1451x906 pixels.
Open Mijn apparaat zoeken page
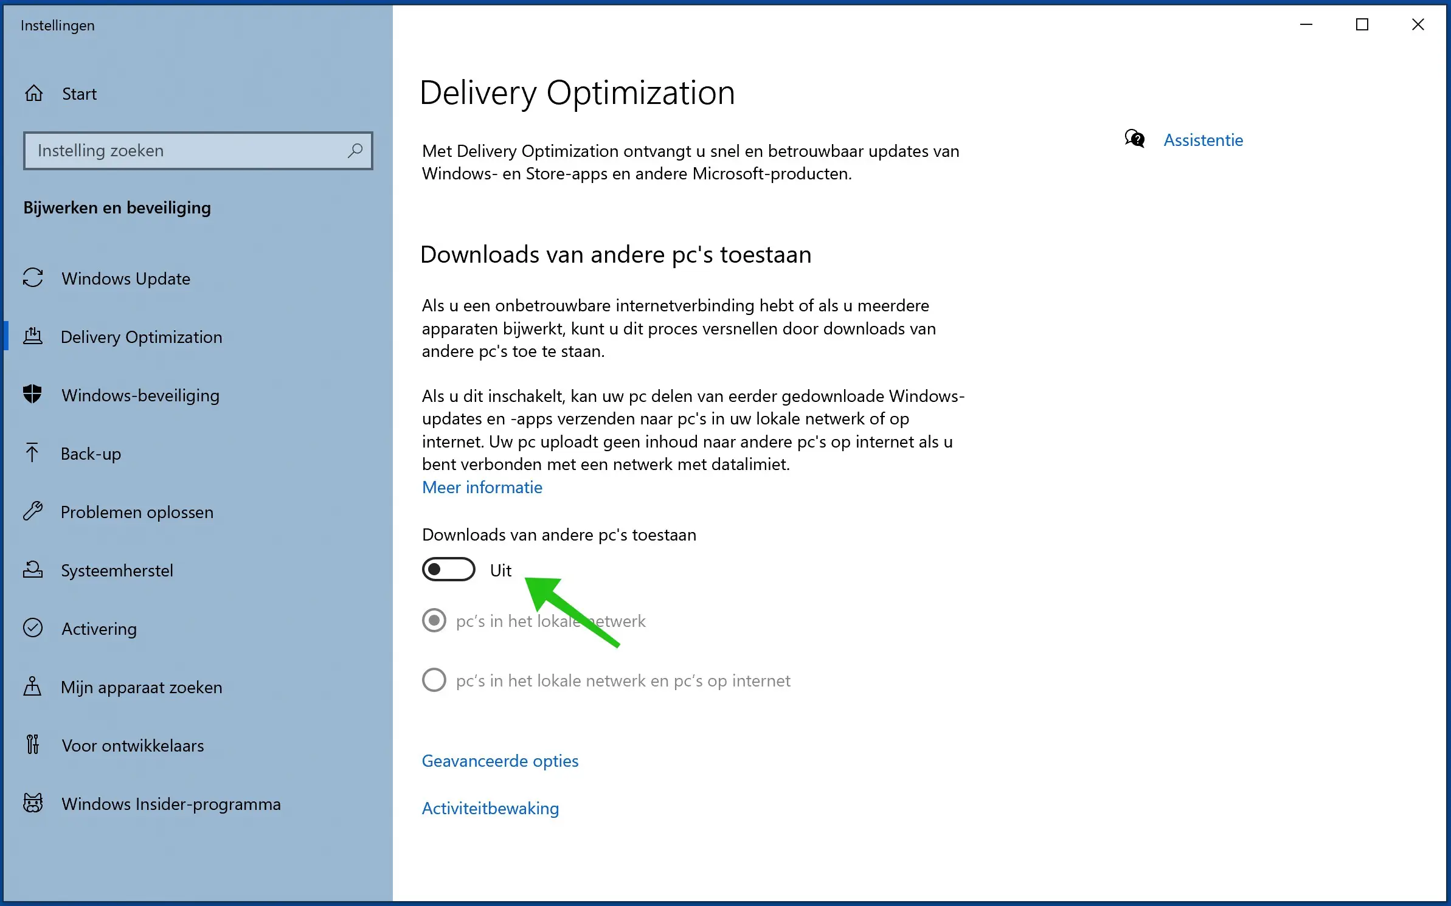click(x=196, y=687)
